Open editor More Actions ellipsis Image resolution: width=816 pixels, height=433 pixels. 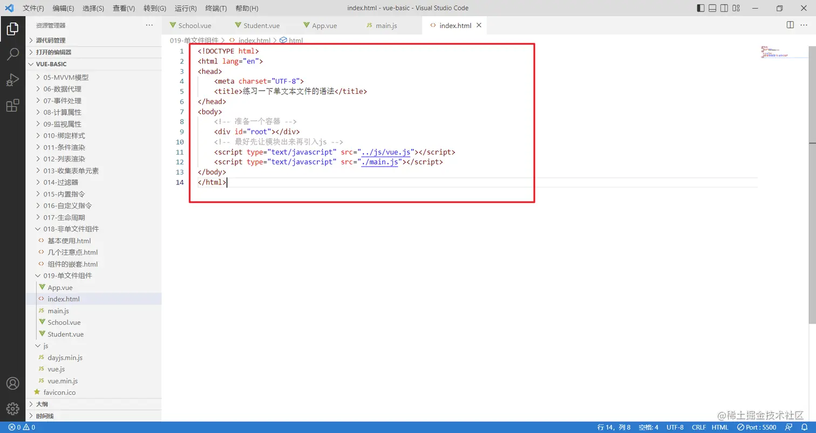pos(804,25)
